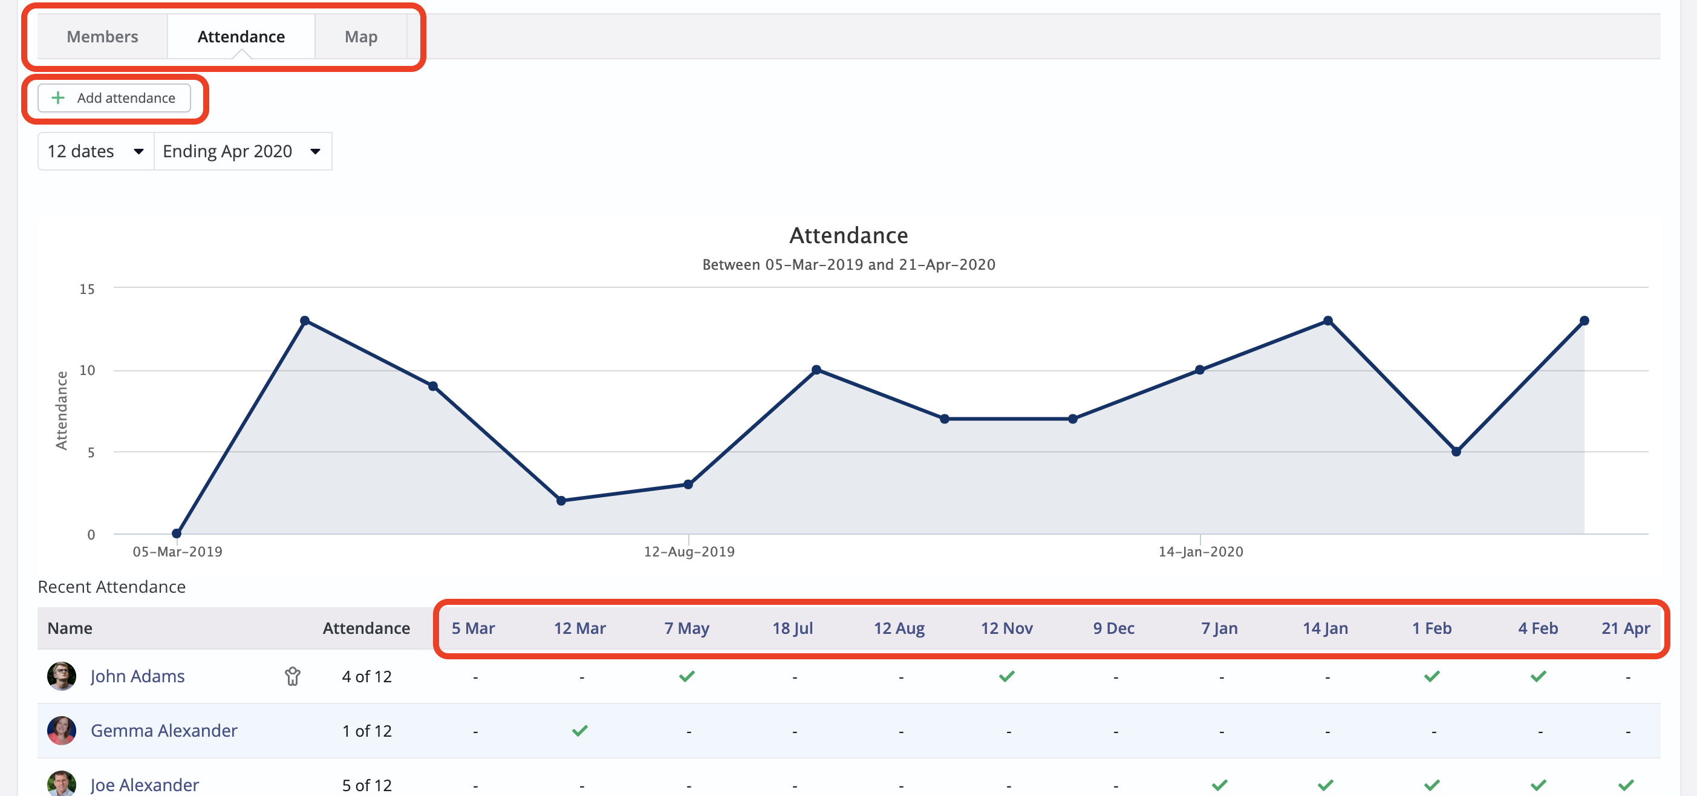Switch to the Members tab

coord(102,37)
